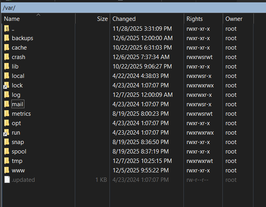266x207 pixels.
Task: Toggle sort direction arrow above Name
Action: (38, 15)
